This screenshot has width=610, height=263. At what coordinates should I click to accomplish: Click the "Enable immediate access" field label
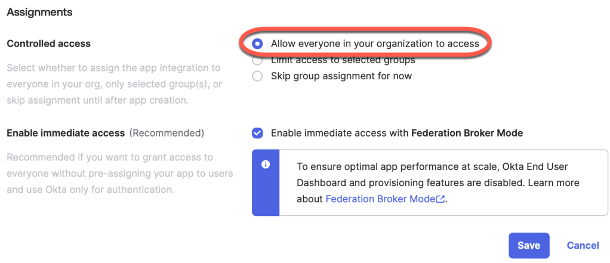point(66,133)
